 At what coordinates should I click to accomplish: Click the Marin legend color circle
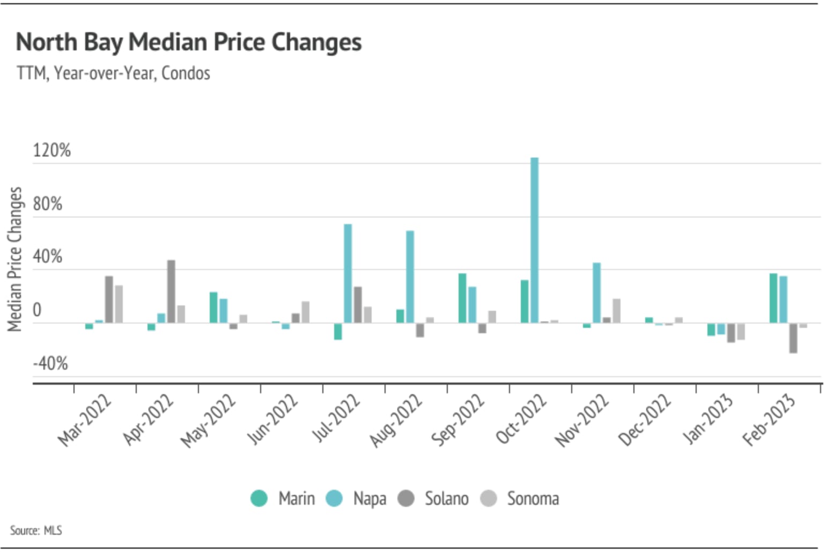(x=259, y=498)
